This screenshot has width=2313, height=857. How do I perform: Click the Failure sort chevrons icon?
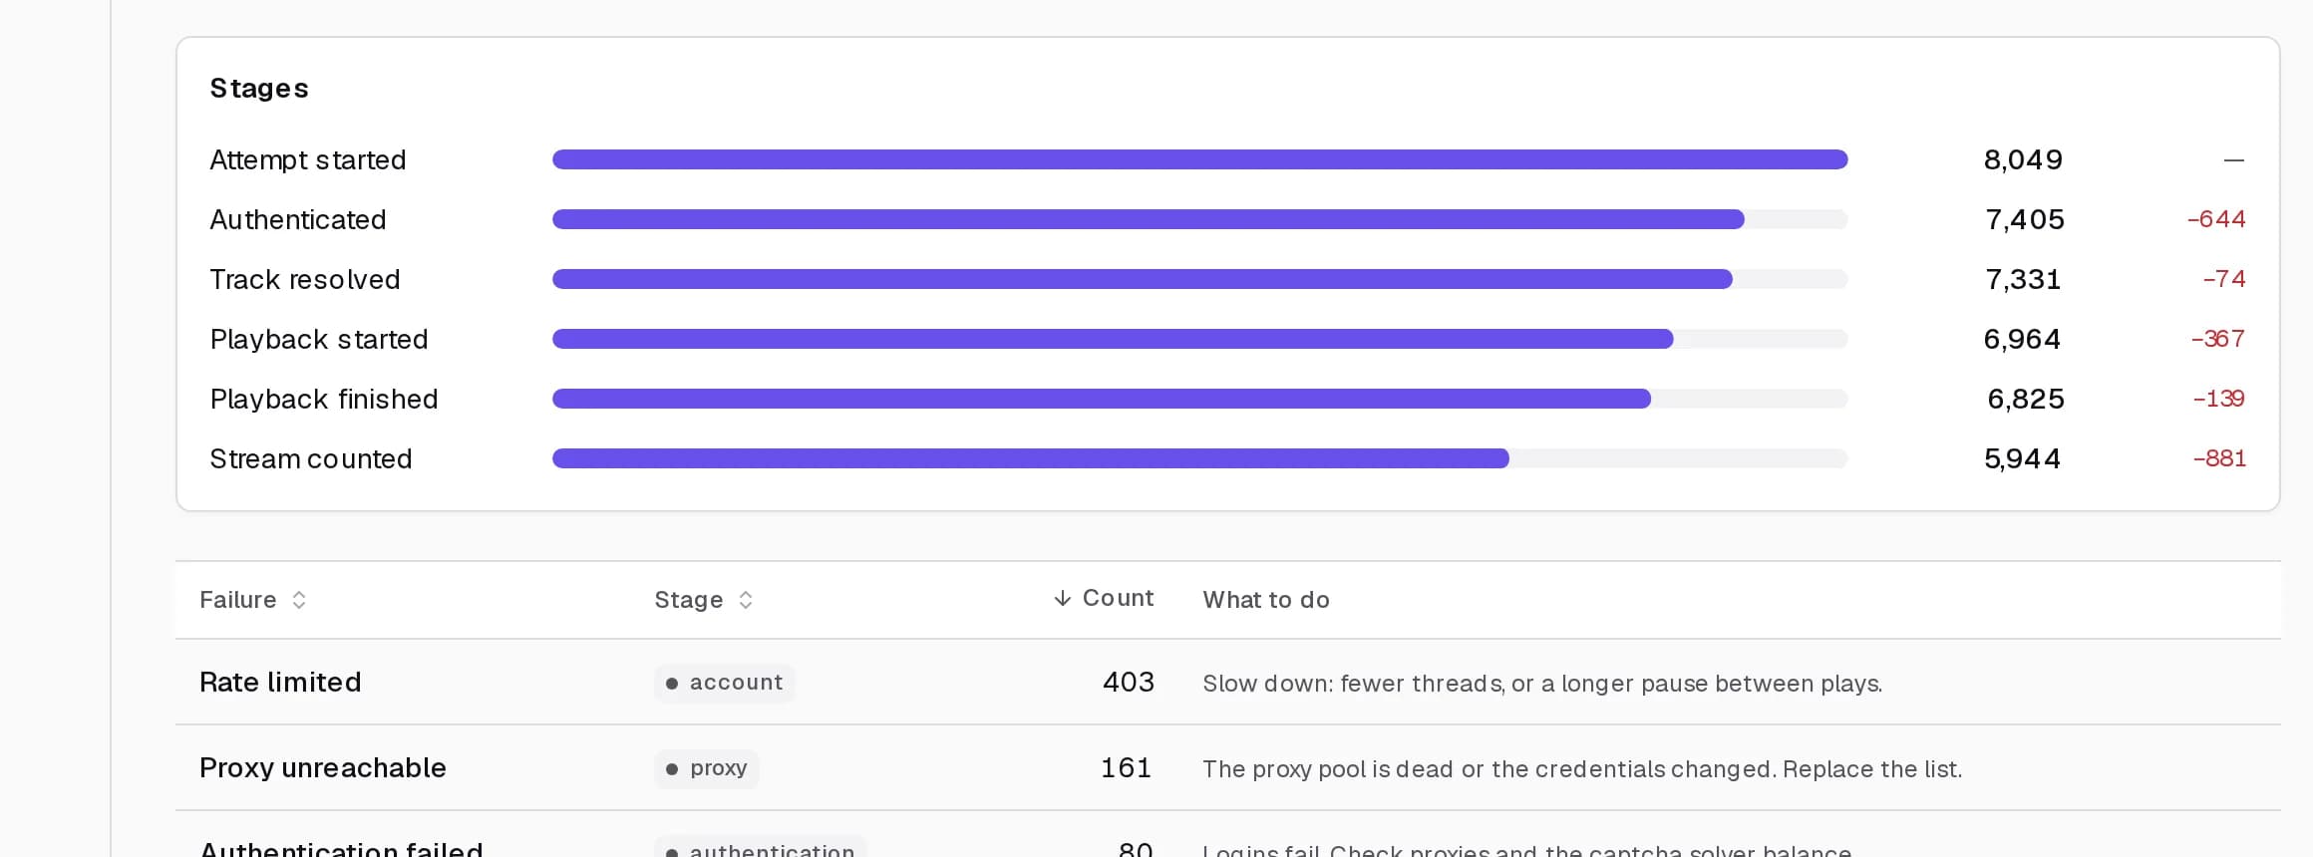click(299, 600)
